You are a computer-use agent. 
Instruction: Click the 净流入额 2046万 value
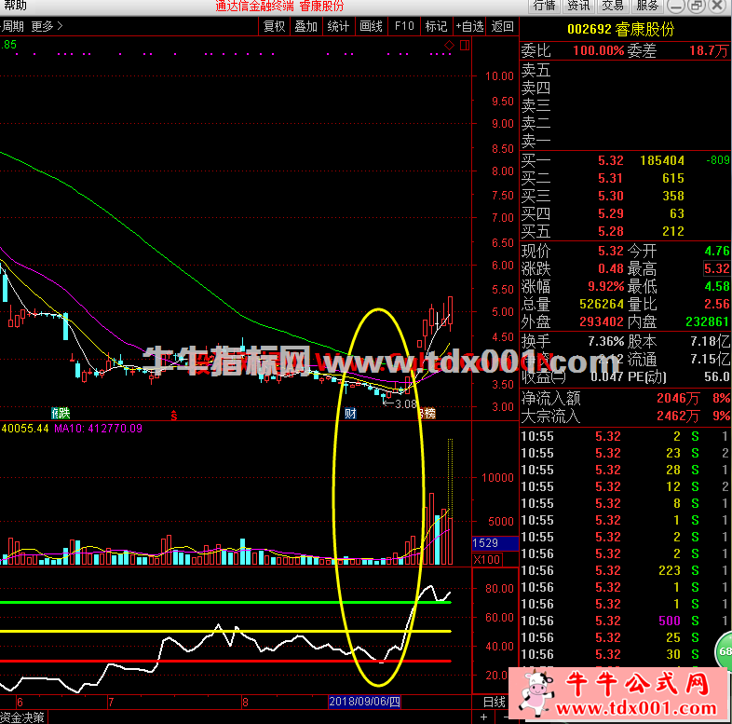678,399
